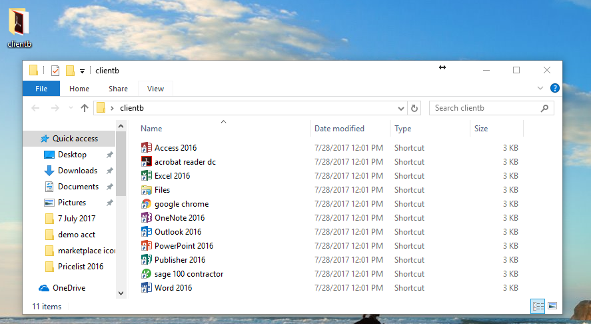Click the Forward navigation arrow
591x324 pixels.
pos(55,108)
